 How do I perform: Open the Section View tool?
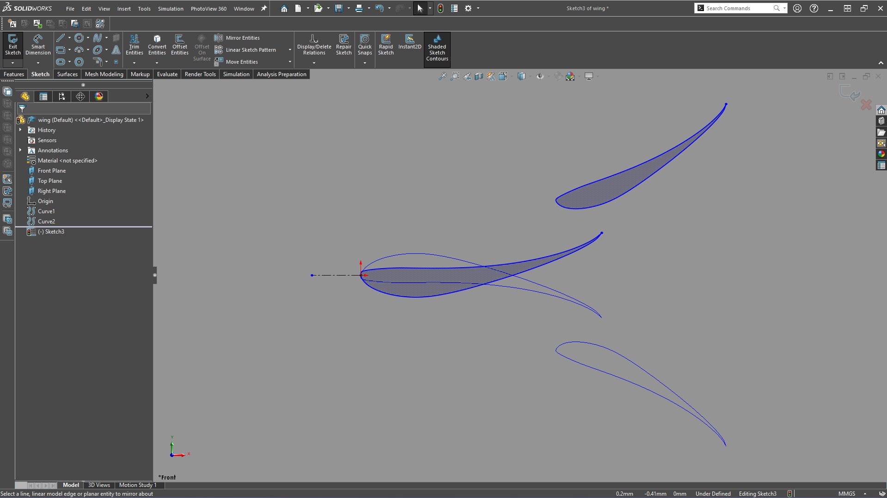[479, 77]
